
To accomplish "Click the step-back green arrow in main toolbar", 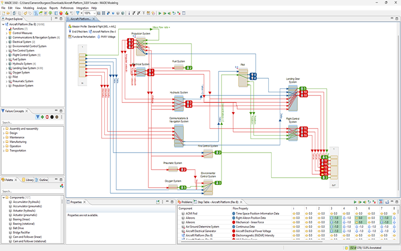I will [x=169, y=13].
